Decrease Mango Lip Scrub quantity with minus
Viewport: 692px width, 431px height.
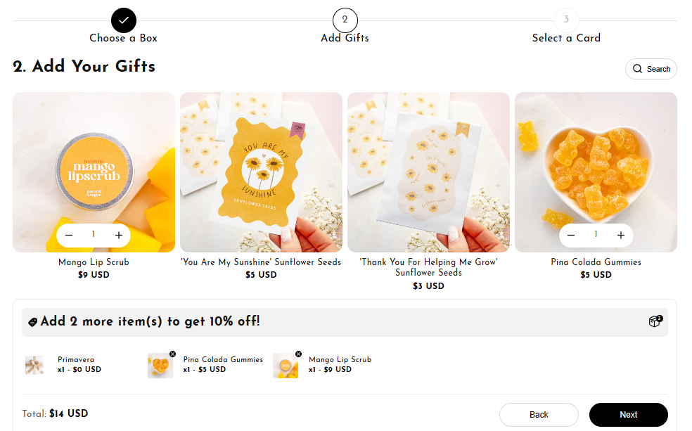point(69,236)
